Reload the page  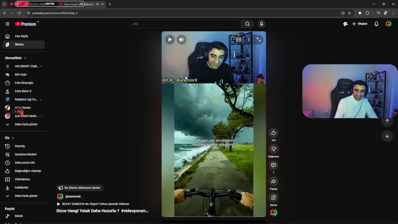19,13
